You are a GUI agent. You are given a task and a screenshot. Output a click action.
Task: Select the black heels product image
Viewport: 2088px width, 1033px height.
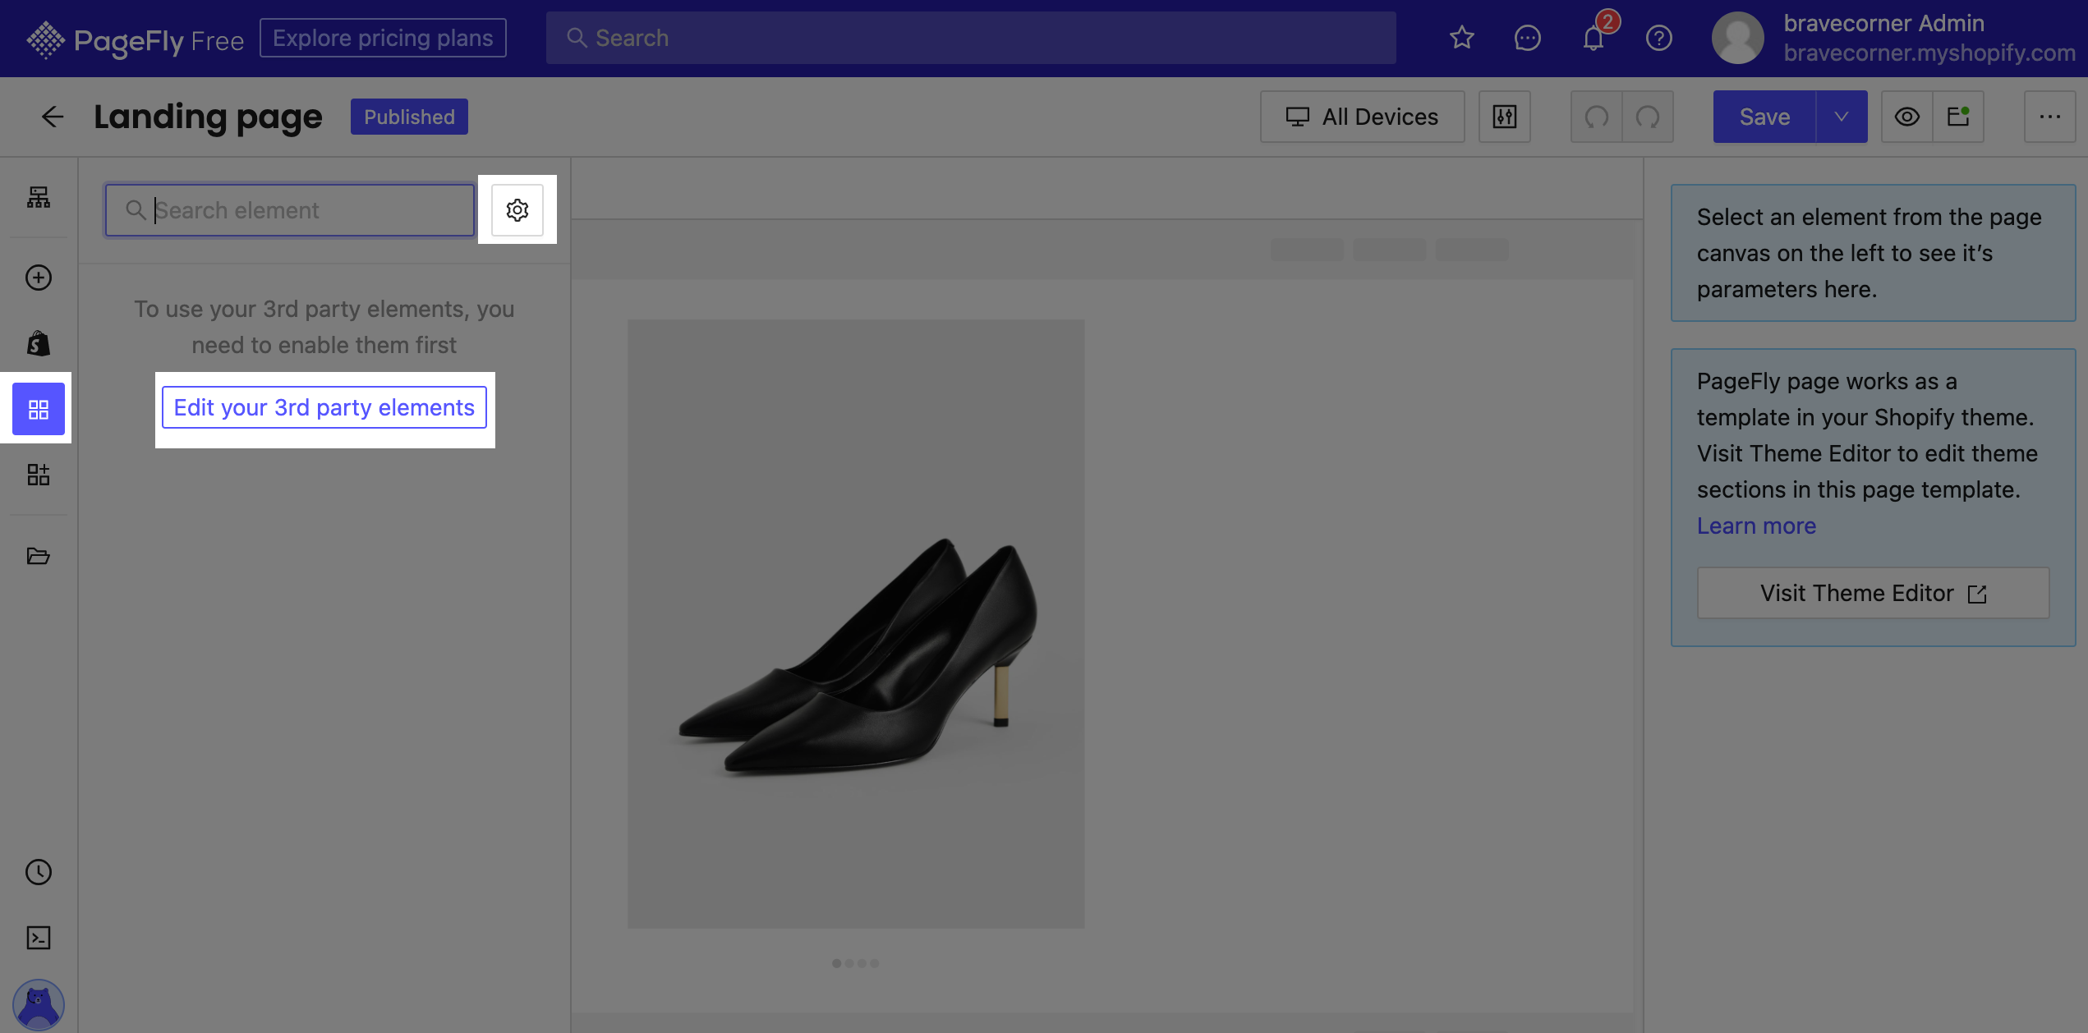[x=856, y=624]
